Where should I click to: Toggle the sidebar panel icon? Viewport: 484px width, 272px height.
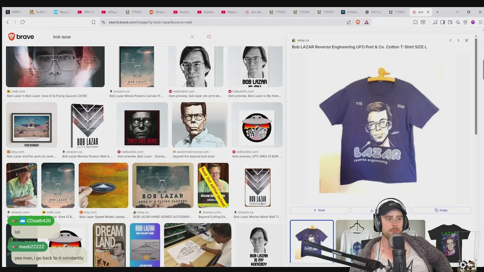[x=443, y=22]
